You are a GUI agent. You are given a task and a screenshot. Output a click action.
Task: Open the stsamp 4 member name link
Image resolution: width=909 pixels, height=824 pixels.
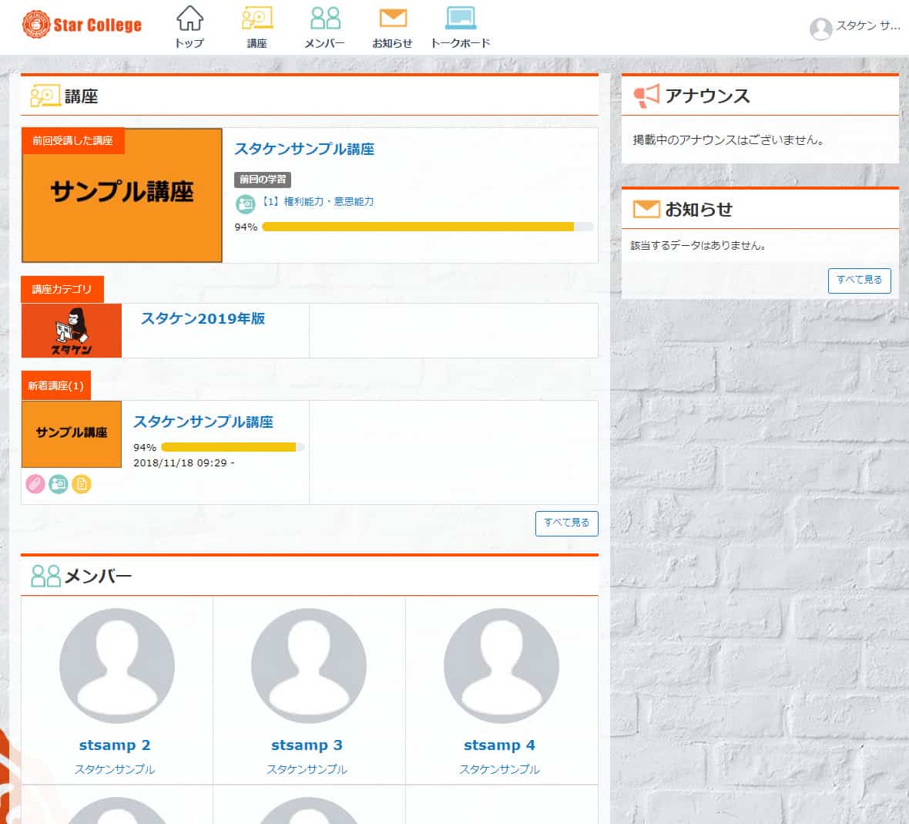(499, 745)
